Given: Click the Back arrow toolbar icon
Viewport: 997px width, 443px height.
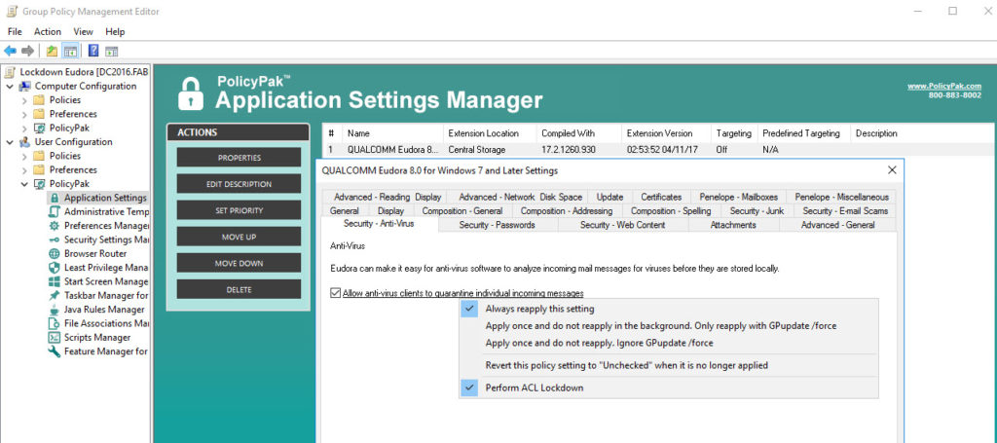Looking at the screenshot, I should (10, 51).
